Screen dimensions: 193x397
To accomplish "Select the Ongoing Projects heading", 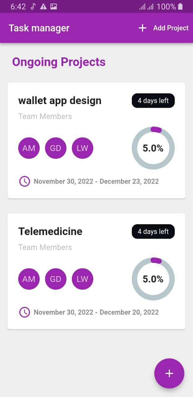I will [x=59, y=62].
